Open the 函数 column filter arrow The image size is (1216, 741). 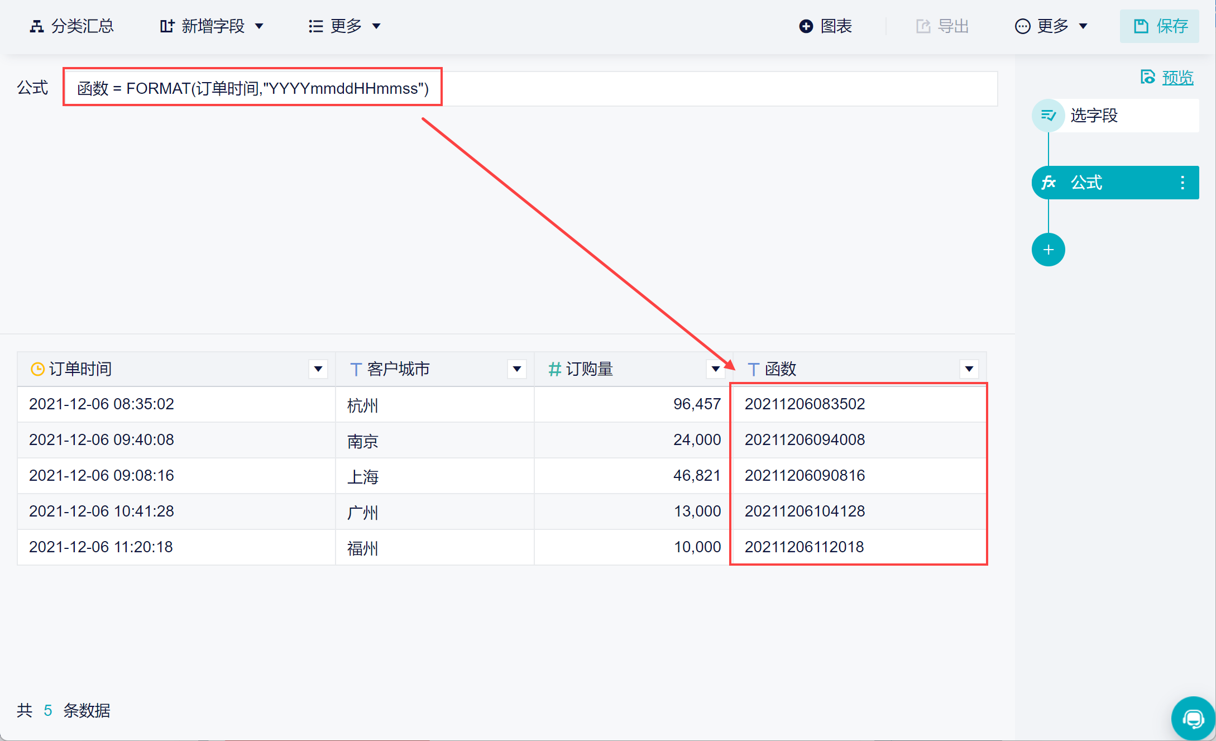pyautogui.click(x=969, y=369)
